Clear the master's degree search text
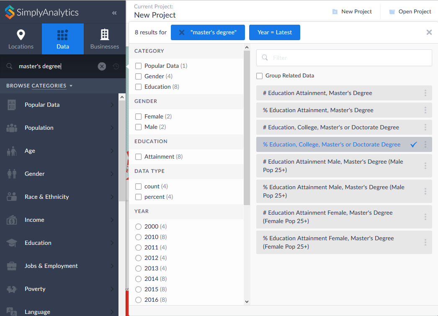Viewport: 438px width, 316px height. click(x=102, y=66)
